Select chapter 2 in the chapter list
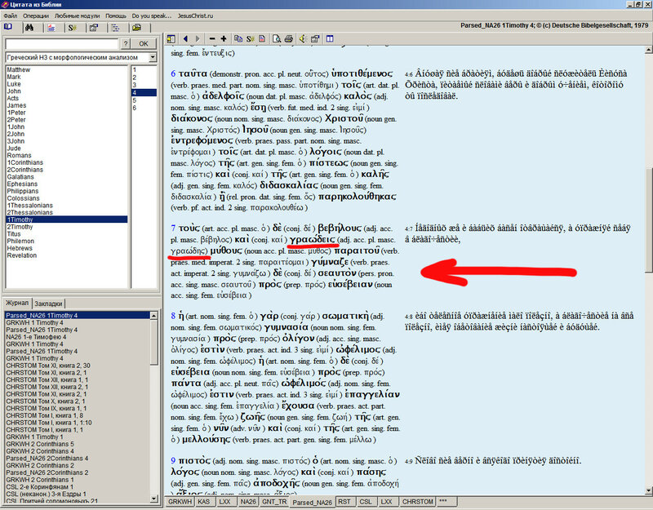The height and width of the screenshot is (510, 653). tap(135, 78)
